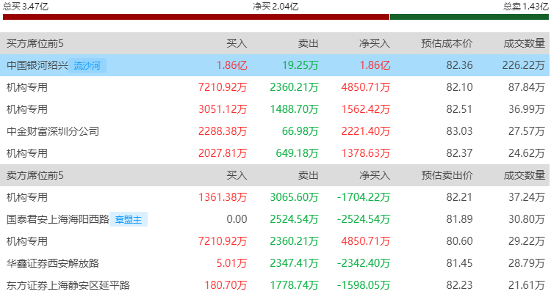Click the 82.10 cost price cell

click(x=459, y=87)
